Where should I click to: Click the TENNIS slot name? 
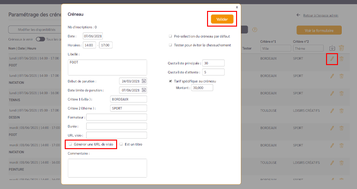coord(15,100)
